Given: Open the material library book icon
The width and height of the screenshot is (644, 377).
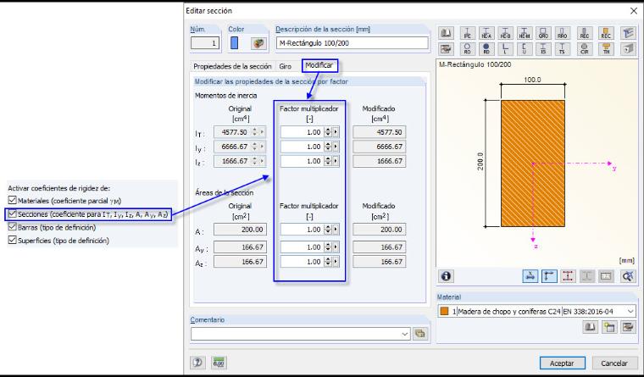Looking at the screenshot, I should [591, 327].
